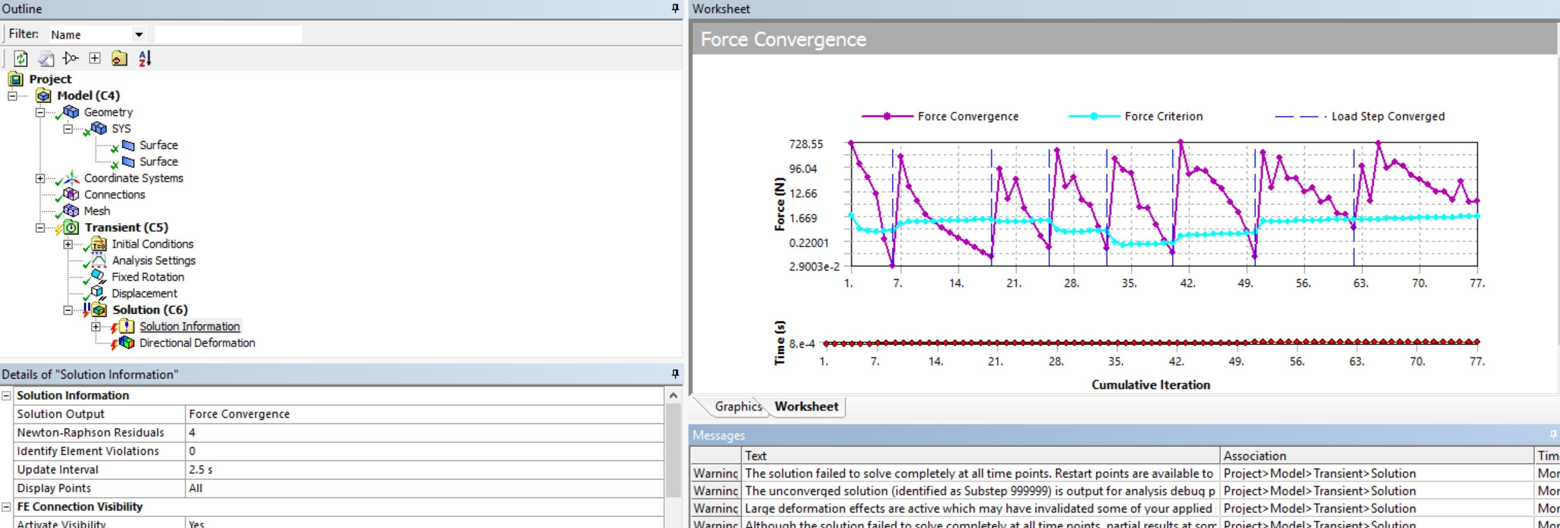This screenshot has height=528, width=1560.
Task: Collapse the Geometry tree node
Action: click(x=40, y=112)
